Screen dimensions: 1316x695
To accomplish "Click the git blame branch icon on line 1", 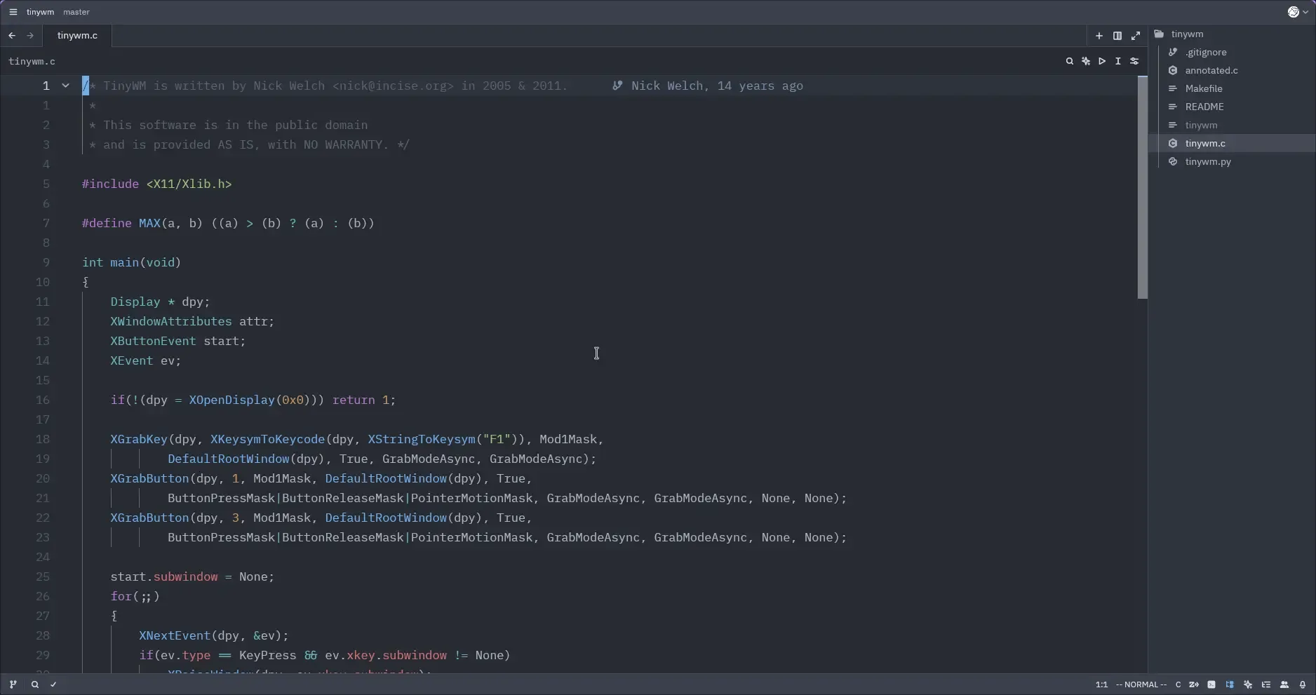I will click(x=617, y=86).
